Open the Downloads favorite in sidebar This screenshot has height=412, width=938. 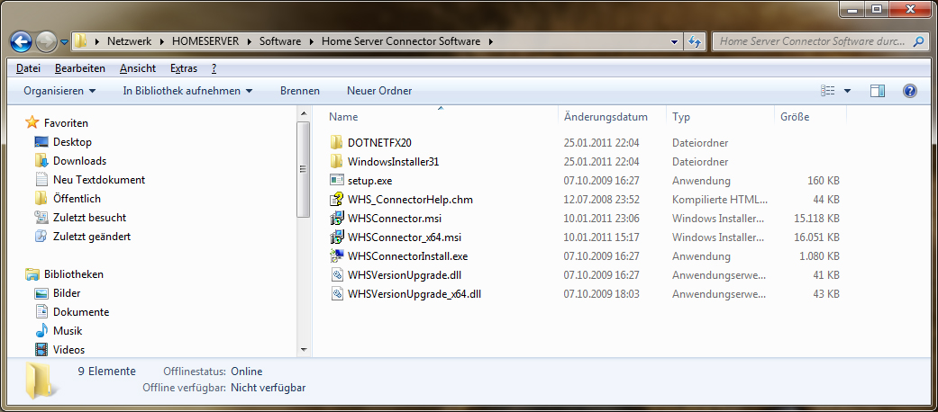(x=79, y=161)
